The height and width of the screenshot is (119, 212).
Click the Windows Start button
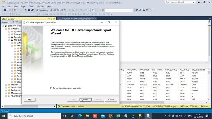4,116
